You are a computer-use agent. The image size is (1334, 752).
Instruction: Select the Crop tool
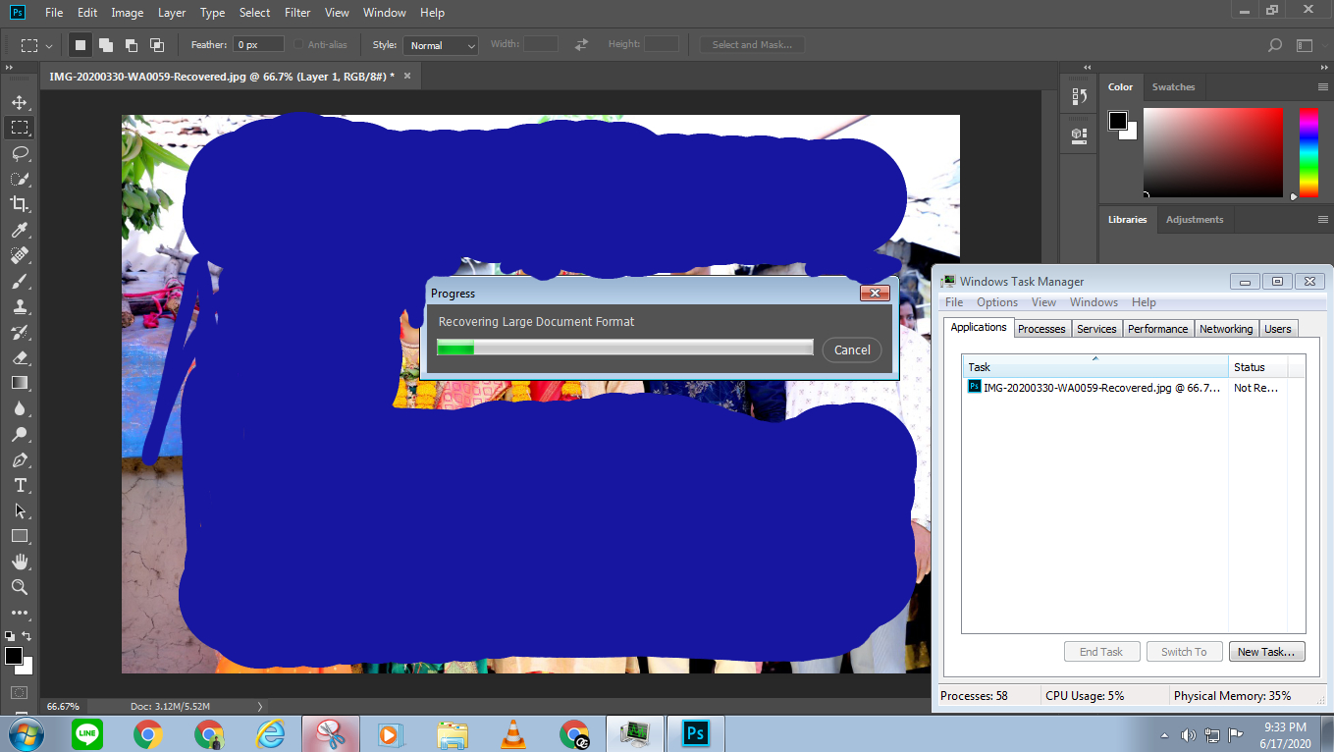[x=20, y=204]
